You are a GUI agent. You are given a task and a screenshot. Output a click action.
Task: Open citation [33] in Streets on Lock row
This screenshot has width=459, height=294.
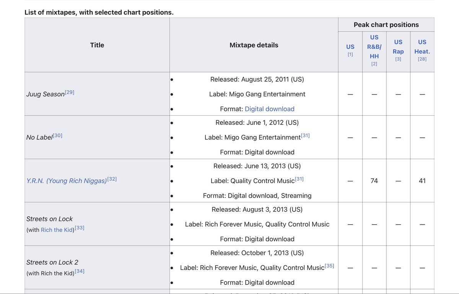tap(80, 228)
